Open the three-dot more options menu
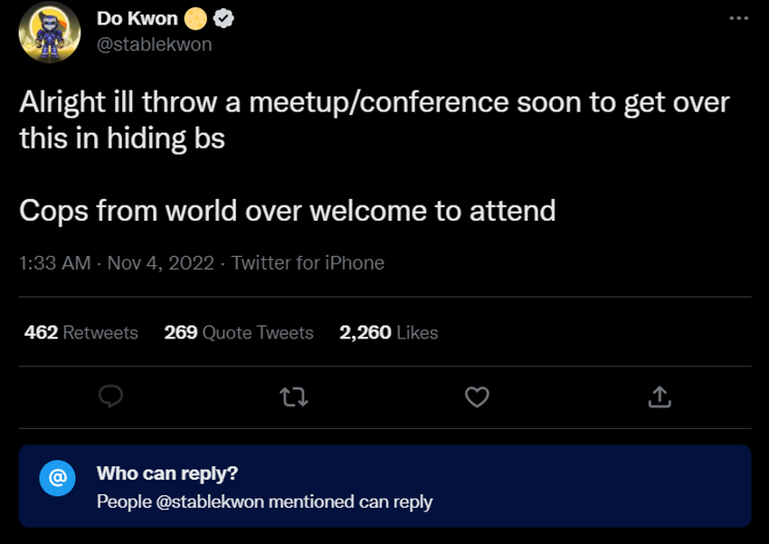This screenshot has width=769, height=544. (x=738, y=18)
